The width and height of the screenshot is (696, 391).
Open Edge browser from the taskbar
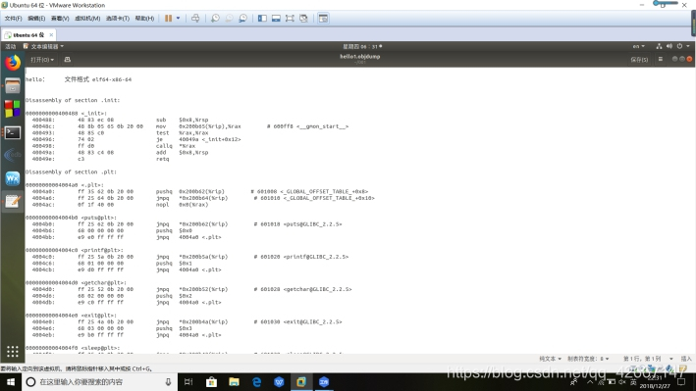pyautogui.click(x=256, y=382)
